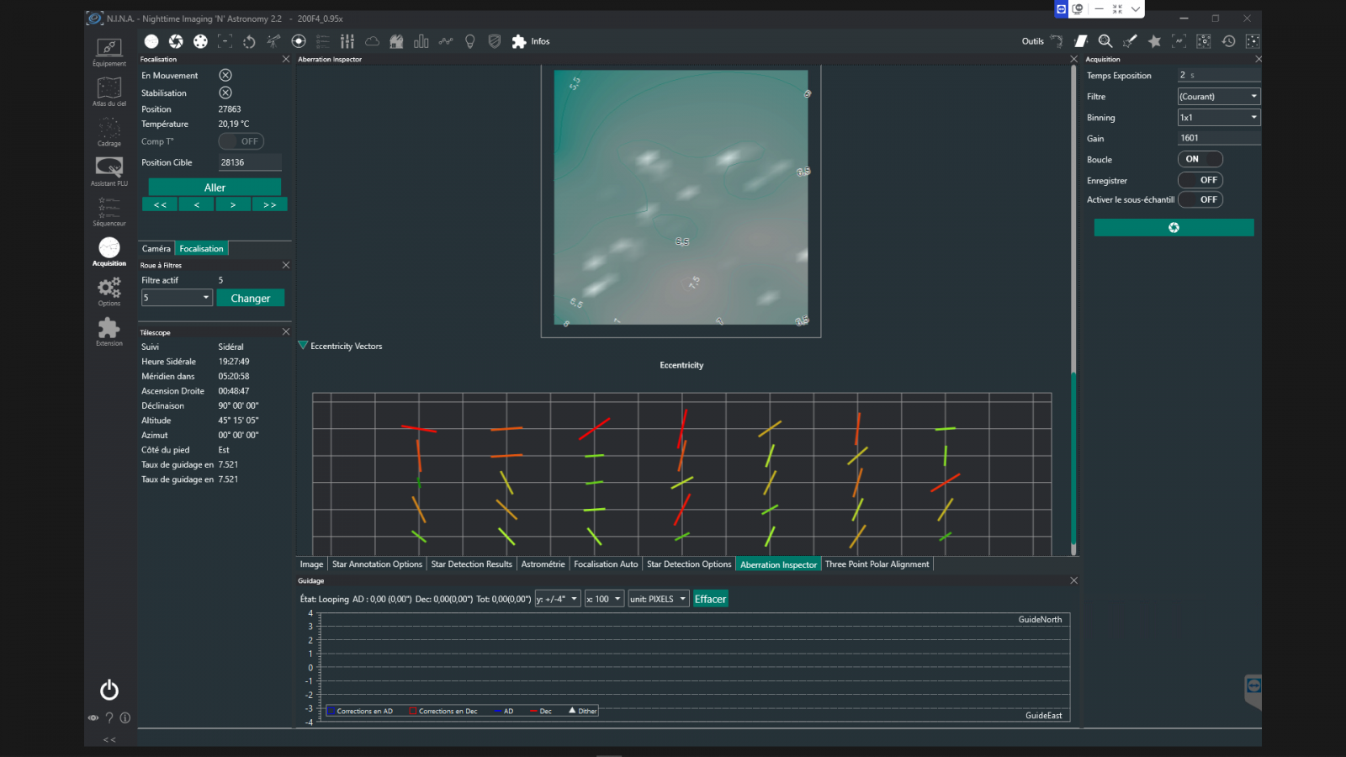The image size is (1346, 757).
Task: Open Atlas du ciel in sidebar
Action: (x=109, y=92)
